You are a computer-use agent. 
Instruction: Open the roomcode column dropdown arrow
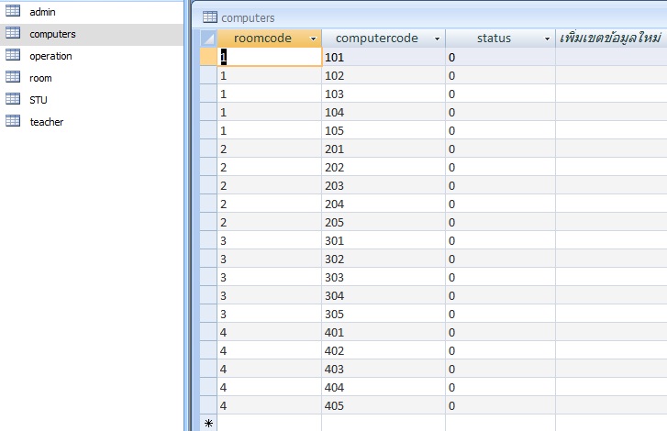pyautogui.click(x=314, y=39)
